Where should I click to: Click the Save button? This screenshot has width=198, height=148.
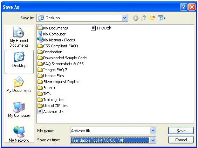pyautogui.click(x=181, y=131)
